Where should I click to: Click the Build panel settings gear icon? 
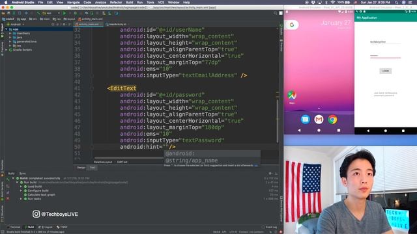[270, 174]
